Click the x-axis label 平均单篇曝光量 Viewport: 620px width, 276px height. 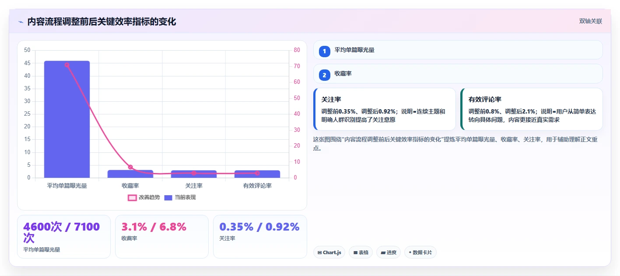67,186
